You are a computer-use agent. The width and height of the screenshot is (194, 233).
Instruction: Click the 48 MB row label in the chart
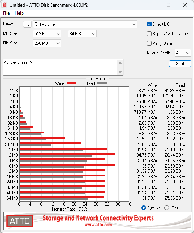click(x=12, y=193)
